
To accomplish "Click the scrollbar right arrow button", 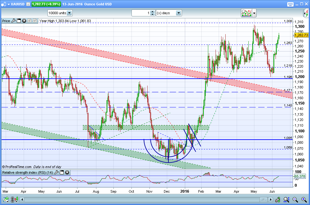I will [270, 200].
